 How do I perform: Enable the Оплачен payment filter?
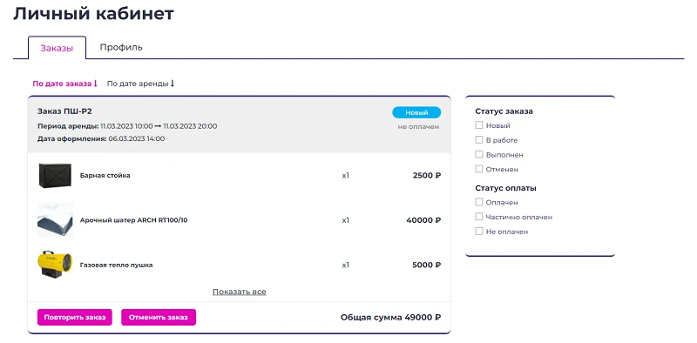478,202
